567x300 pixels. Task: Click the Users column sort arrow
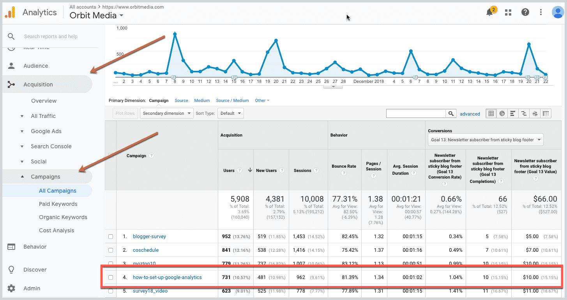pos(250,170)
